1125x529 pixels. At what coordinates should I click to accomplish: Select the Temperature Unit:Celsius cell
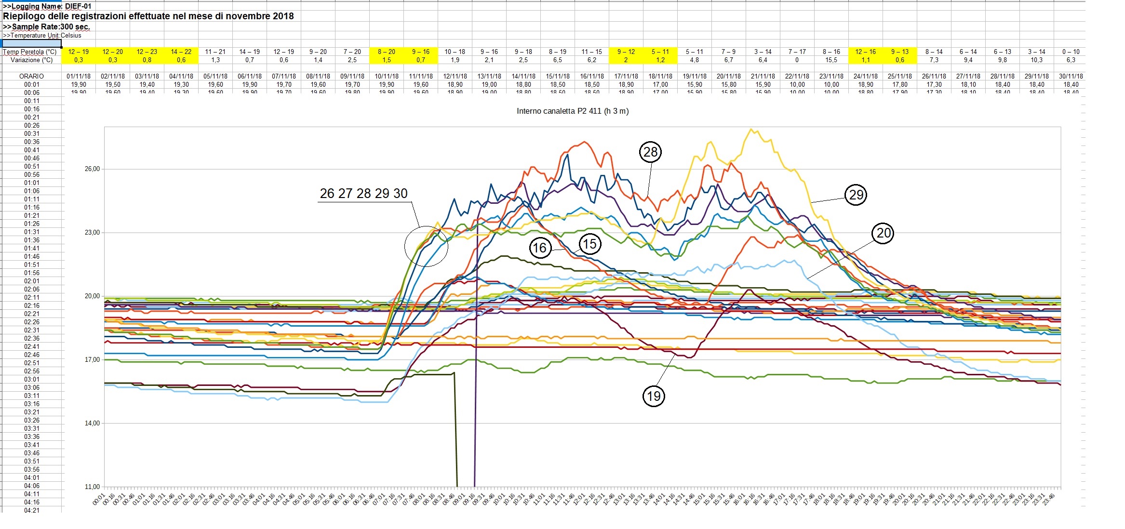pos(42,35)
